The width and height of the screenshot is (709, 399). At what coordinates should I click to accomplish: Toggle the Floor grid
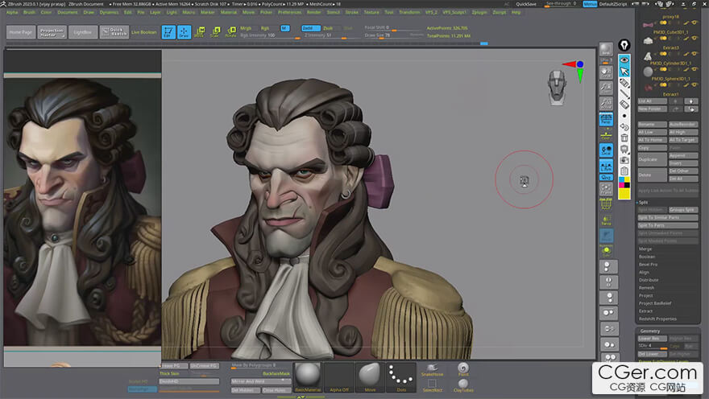(x=606, y=134)
